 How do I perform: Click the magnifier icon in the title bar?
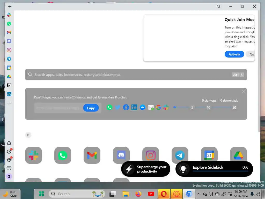pos(219,6)
